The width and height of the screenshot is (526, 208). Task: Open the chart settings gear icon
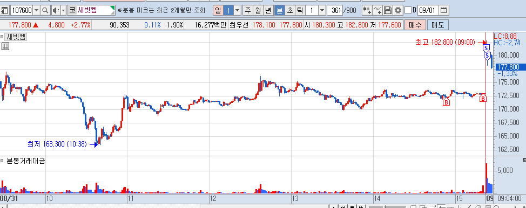click(398, 10)
